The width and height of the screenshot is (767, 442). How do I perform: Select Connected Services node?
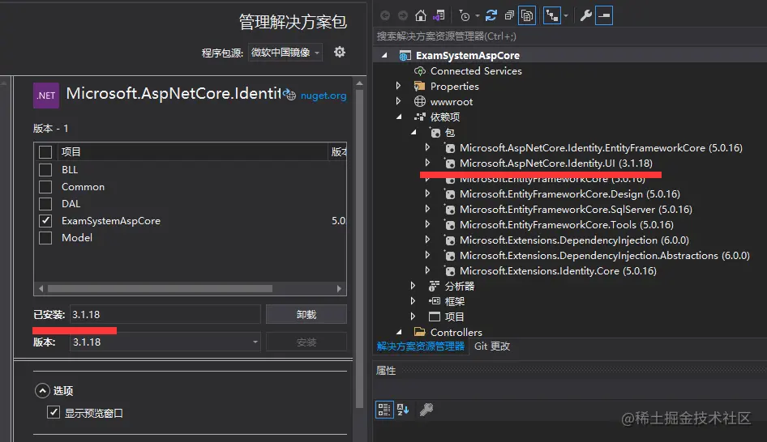click(476, 71)
